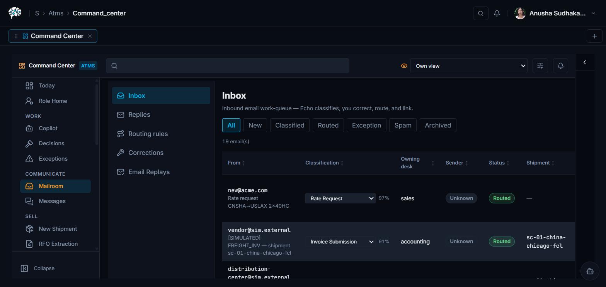
Task: Open shipment sc-01-china-chicago-fcl link
Action: 546,242
